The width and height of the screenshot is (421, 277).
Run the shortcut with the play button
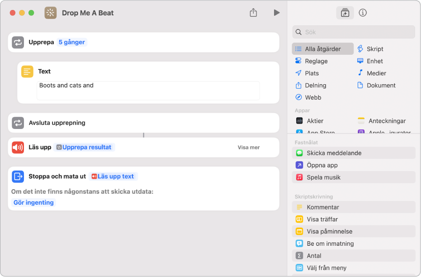point(277,13)
